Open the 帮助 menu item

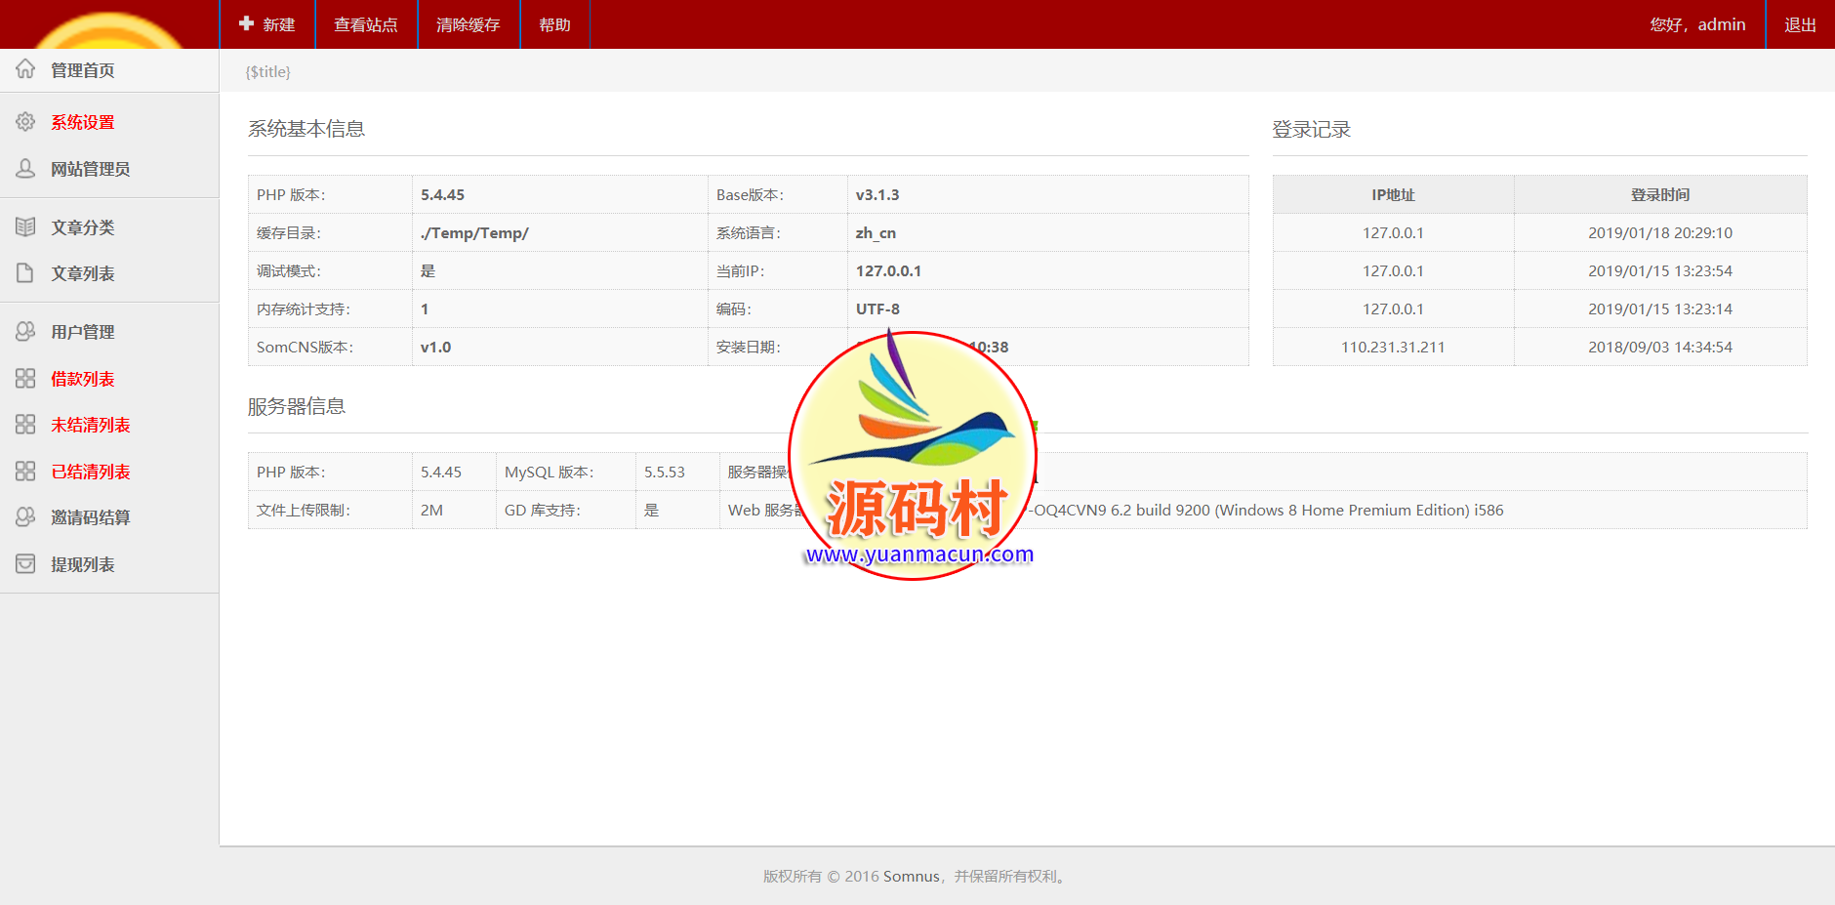point(554,24)
